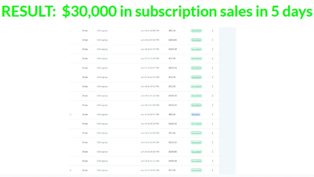Expand options for the 07:36 AM payment row
The width and height of the screenshot is (314, 177).
[x=212, y=105]
